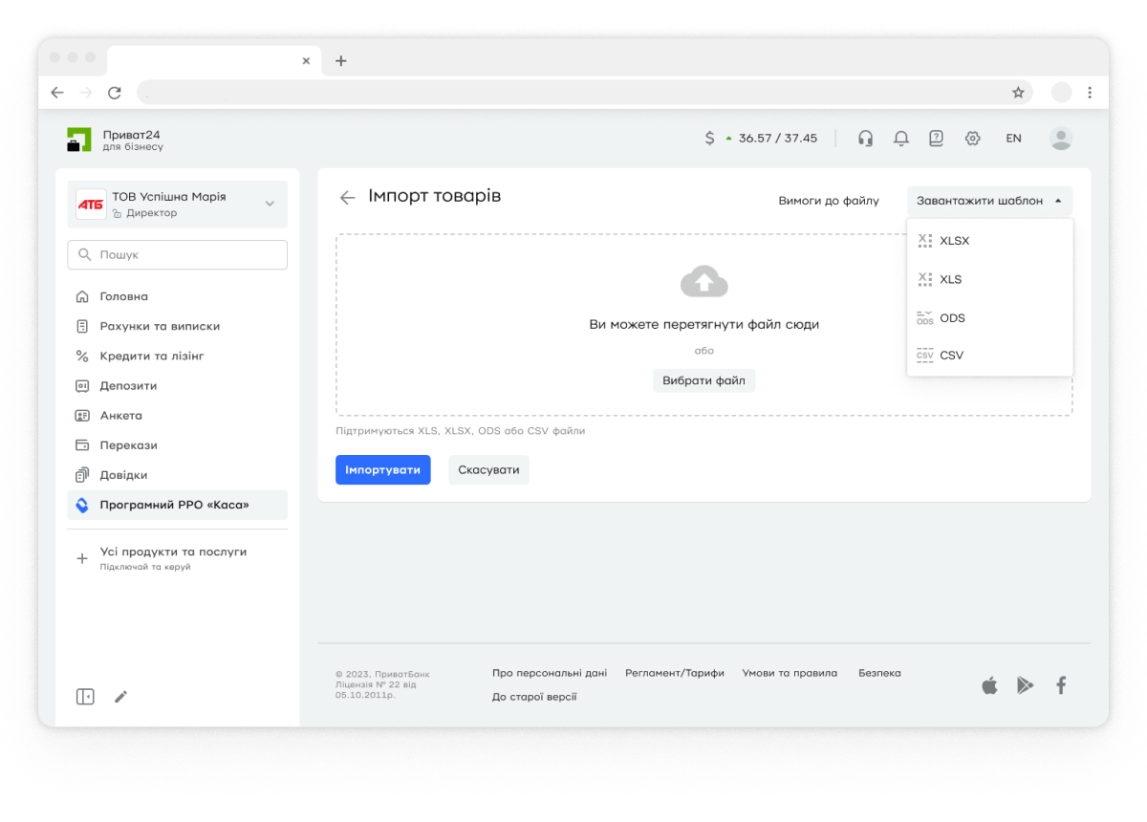Open the Вимоги до файлу link
1147x822 pixels.
point(828,202)
